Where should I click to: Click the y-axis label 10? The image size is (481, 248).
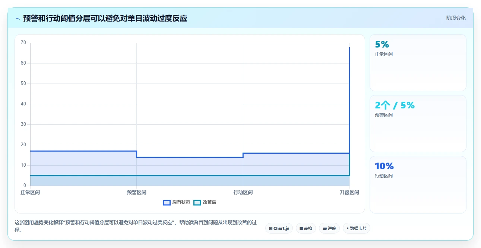(x=23, y=165)
